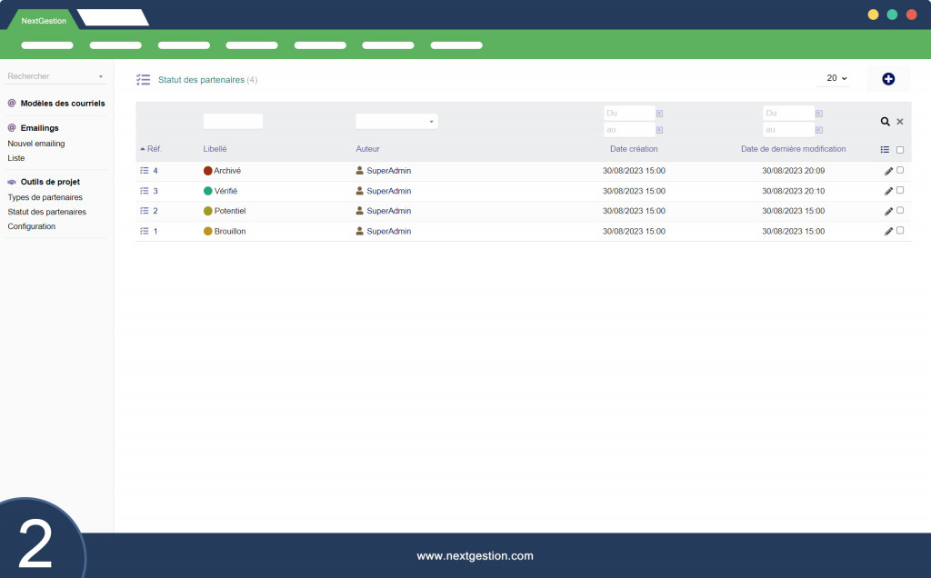Sort by the Libellé column header
Viewport: 931px width, 578px height.
coord(215,149)
